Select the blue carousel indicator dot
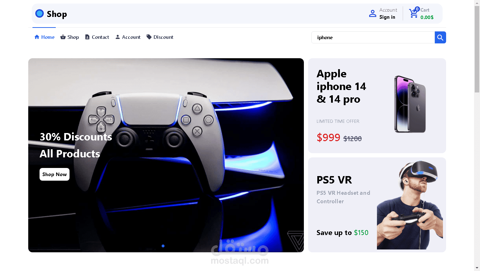The image size is (480, 271). point(163,246)
